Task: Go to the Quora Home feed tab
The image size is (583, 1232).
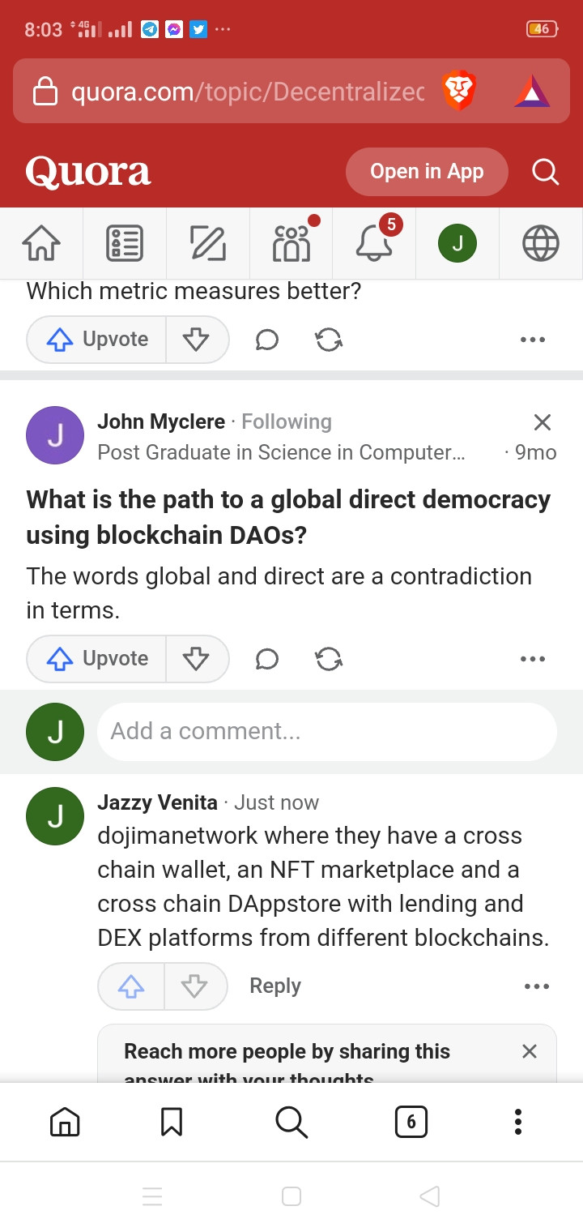Action: coord(42,242)
